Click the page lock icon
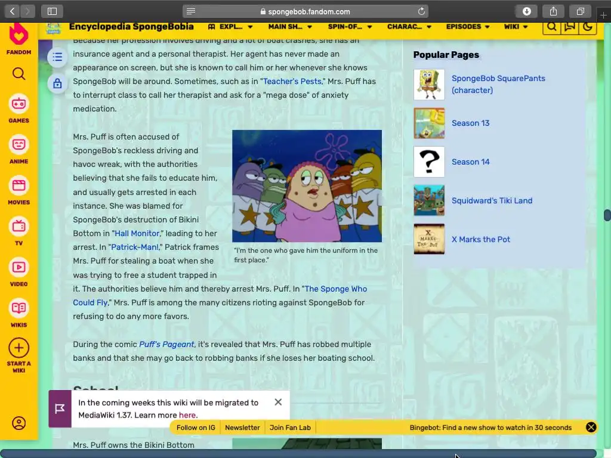611x458 pixels. 57,83
